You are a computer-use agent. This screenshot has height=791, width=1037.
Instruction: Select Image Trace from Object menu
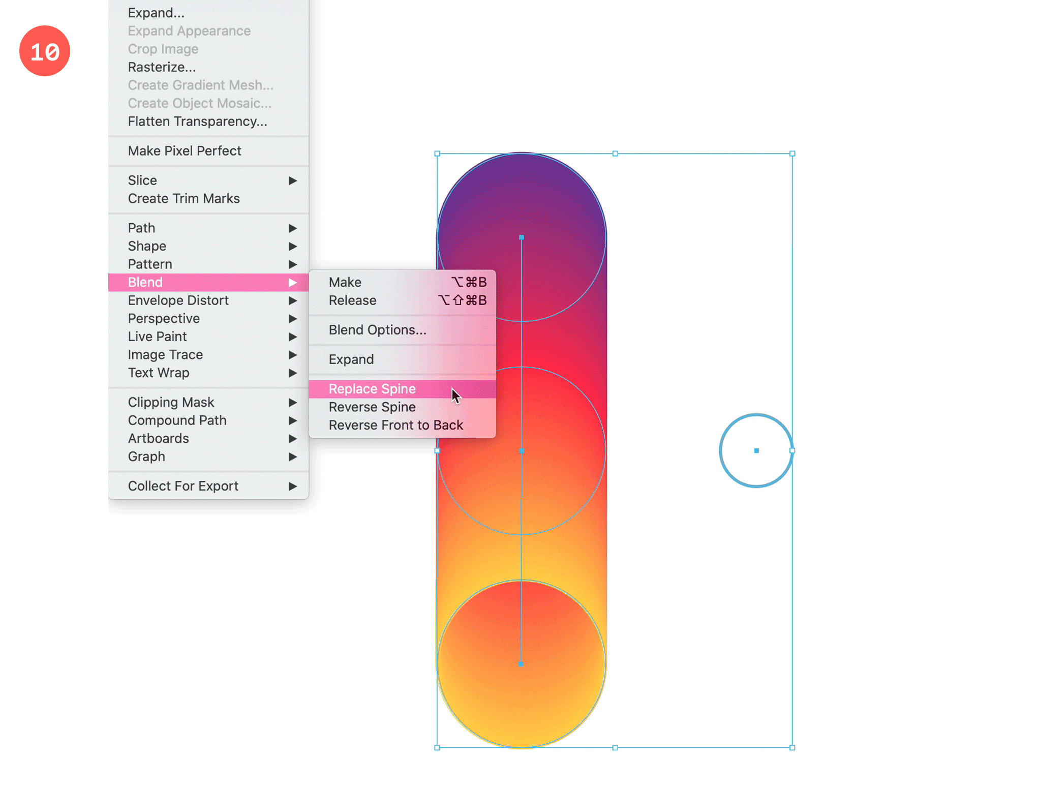coord(165,354)
